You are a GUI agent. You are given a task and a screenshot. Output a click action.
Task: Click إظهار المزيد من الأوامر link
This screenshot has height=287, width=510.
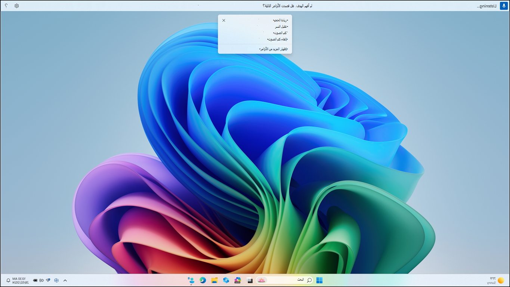[273, 49]
